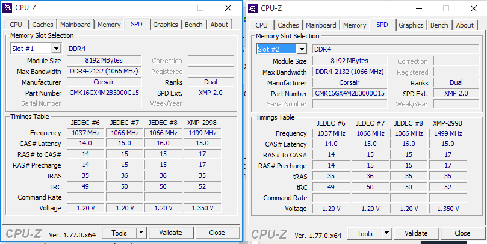
Task: Click the Close button in left window
Action: click(x=217, y=233)
